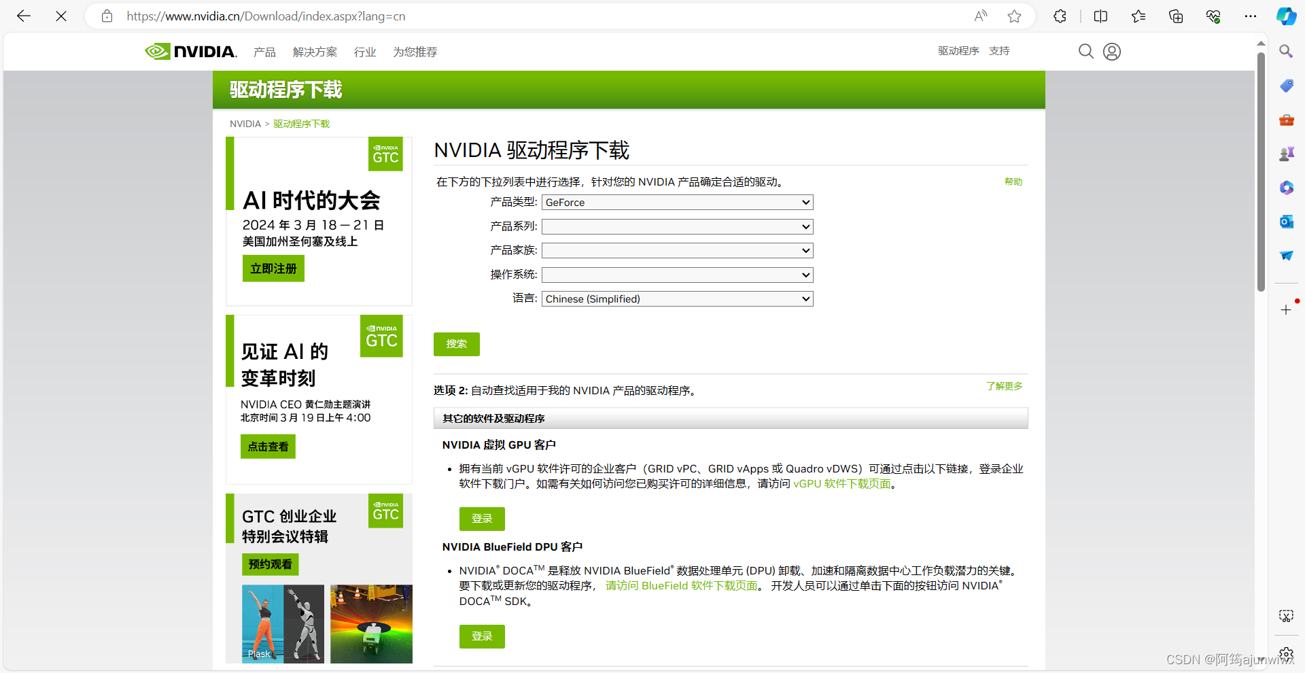Screen dimensions: 1305x673
Task: Open the 产品系列 dropdown
Action: [x=677, y=226]
